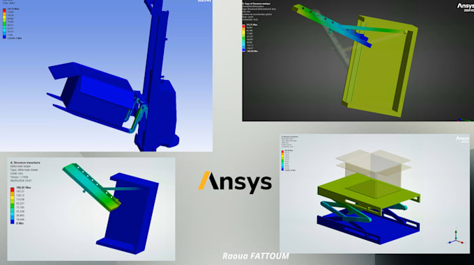Click the 'Unité: mm' line in the bracket image
The height and width of the screenshot is (265, 474).
coord(17,173)
